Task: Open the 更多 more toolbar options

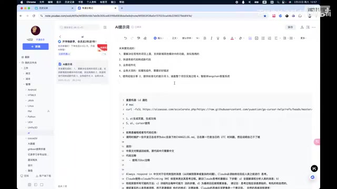Action: [303, 38]
